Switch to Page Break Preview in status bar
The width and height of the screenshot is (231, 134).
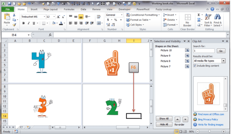(x=185, y=131)
